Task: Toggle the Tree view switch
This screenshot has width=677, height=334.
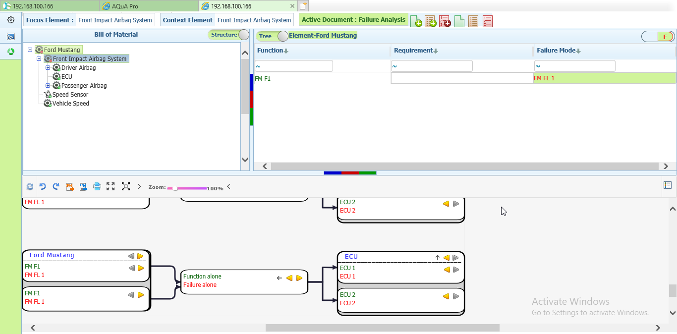Action: coord(272,36)
